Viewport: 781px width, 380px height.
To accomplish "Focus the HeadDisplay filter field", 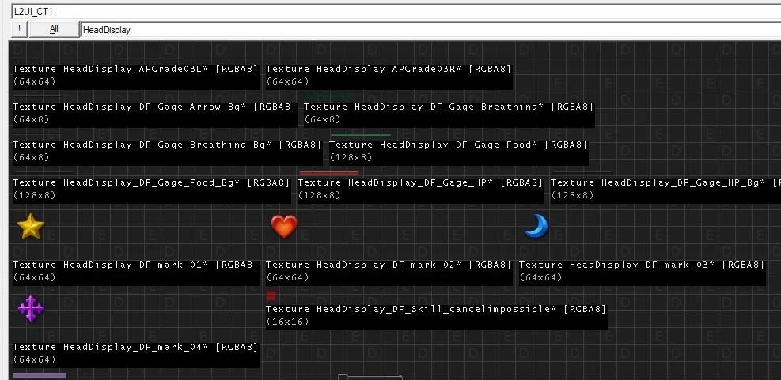I will click(x=430, y=30).
